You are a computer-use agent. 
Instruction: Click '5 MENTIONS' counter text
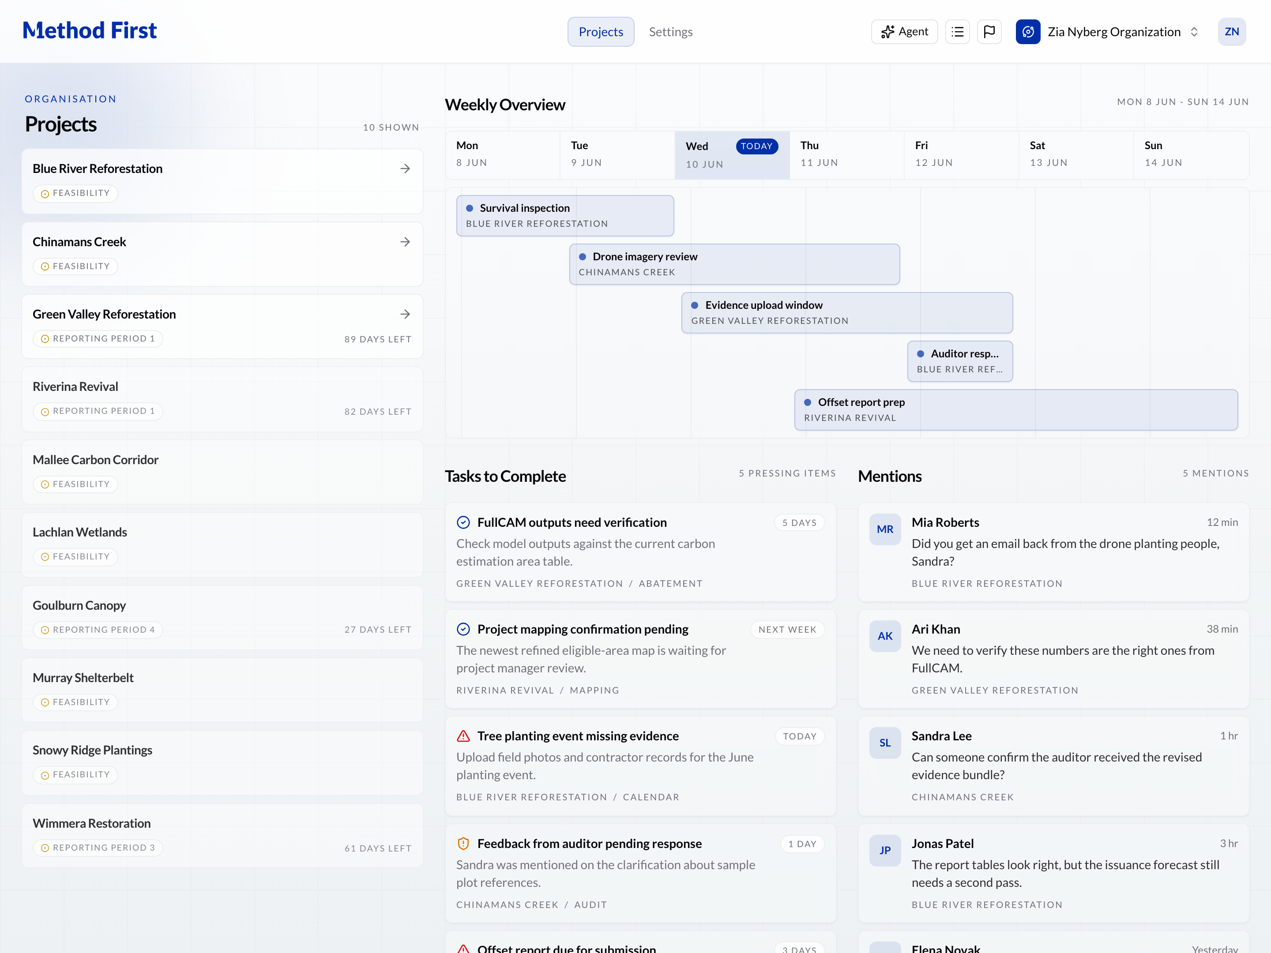coord(1215,473)
